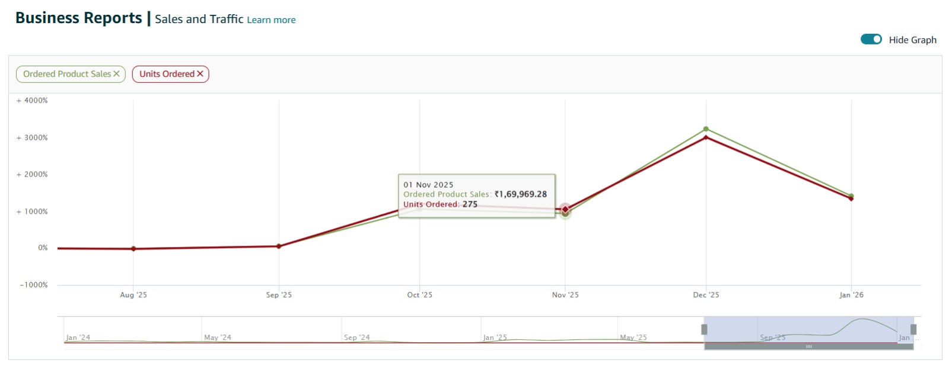Grab the left range-selector handle
The height and width of the screenshot is (366, 949).
705,329
